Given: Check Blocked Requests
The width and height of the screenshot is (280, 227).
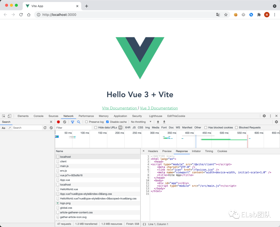Looking at the screenshot, I should click(236, 127).
